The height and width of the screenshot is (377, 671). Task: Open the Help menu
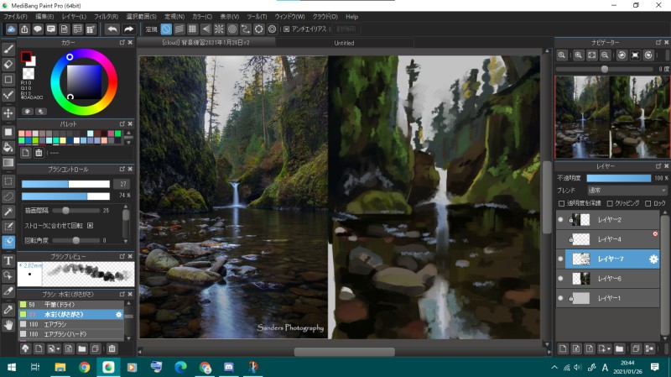(351, 17)
